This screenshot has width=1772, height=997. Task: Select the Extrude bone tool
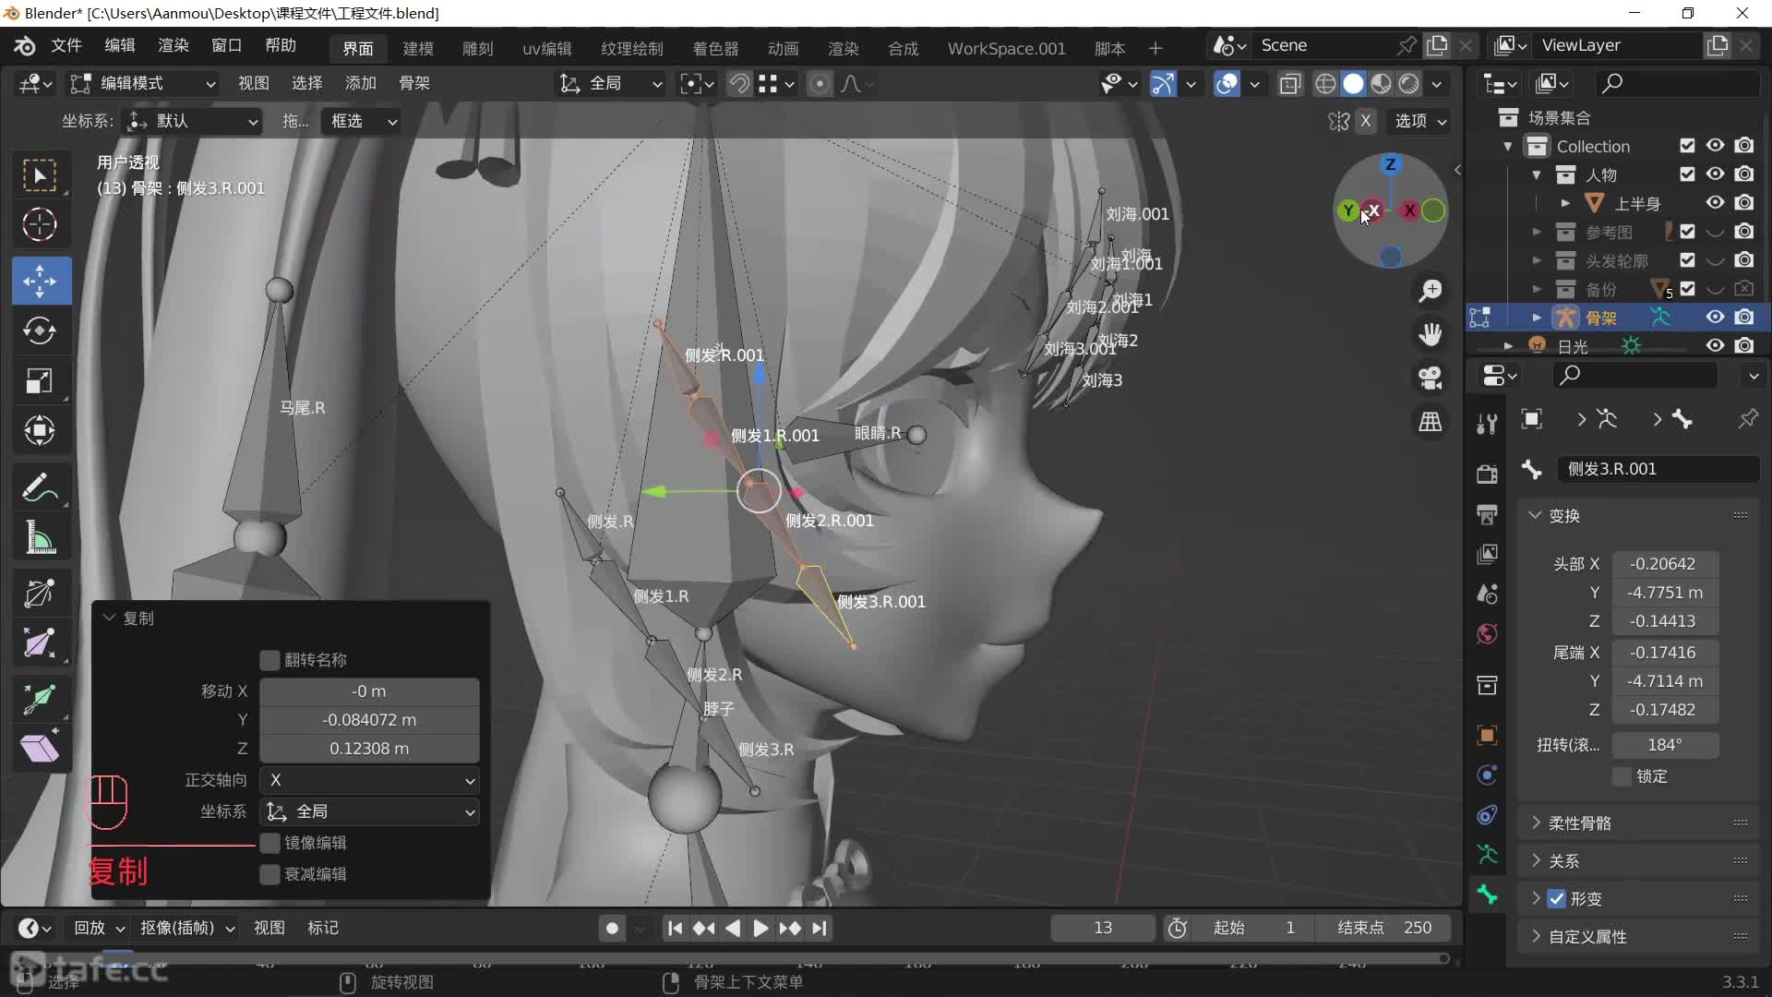click(x=40, y=698)
